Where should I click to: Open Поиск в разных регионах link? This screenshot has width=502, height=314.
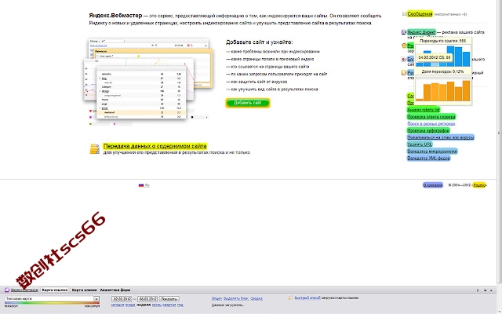431,123
